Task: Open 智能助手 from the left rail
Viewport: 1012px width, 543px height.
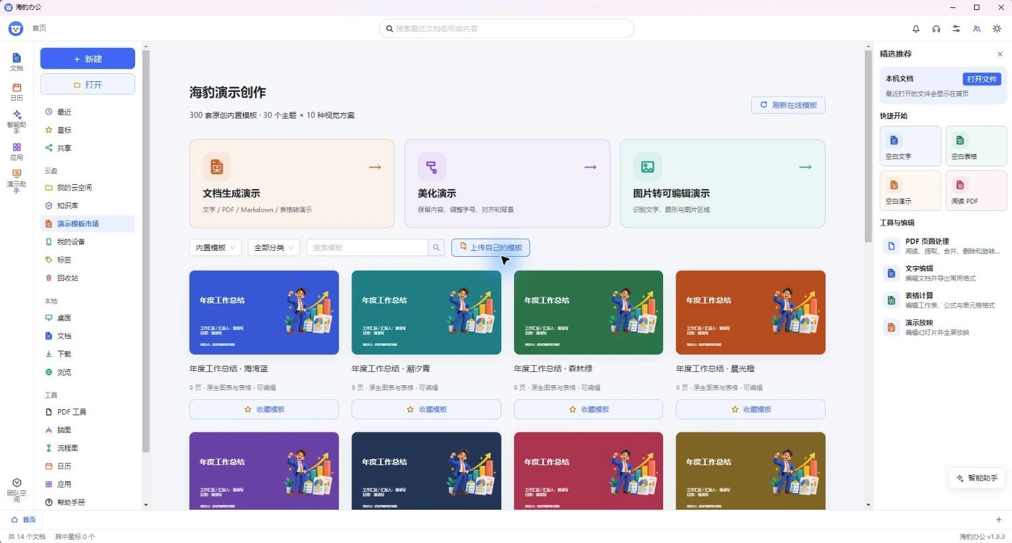Action: point(17,122)
